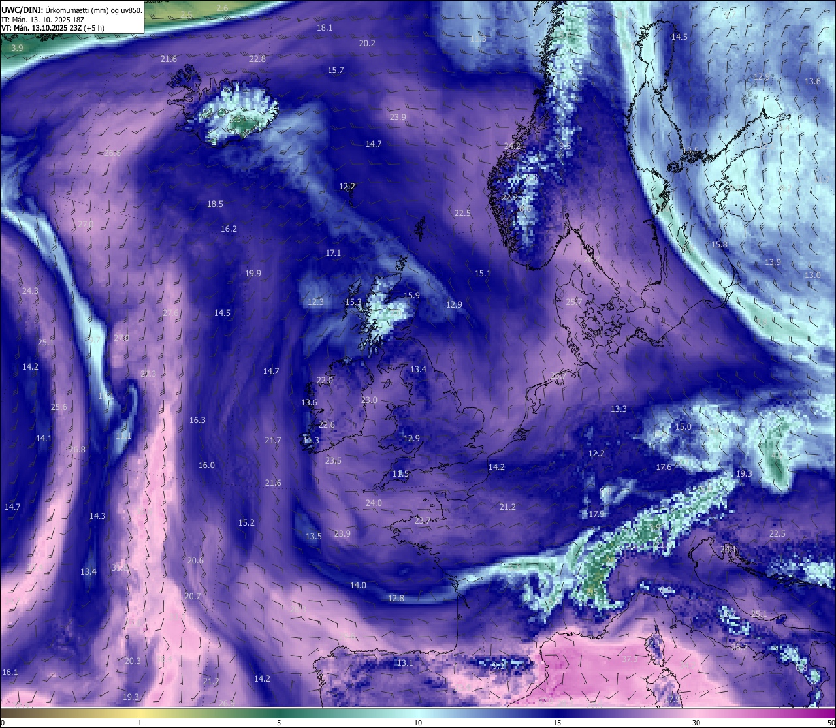Click the 22.8 value above Iceland

pyautogui.click(x=257, y=59)
